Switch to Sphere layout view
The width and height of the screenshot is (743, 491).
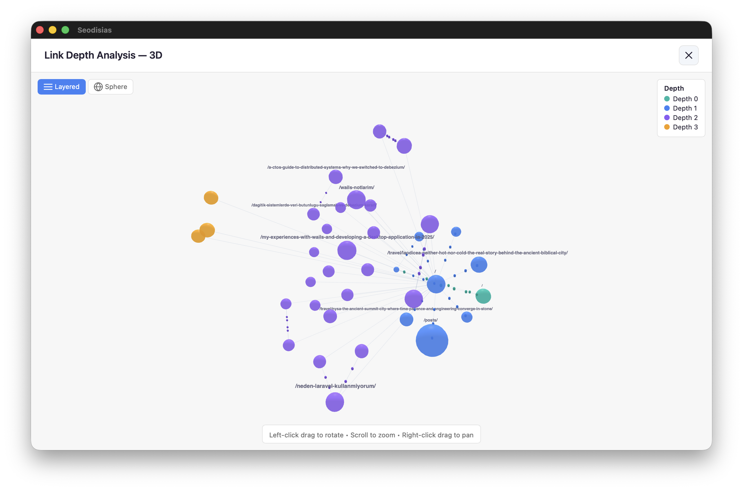click(111, 87)
